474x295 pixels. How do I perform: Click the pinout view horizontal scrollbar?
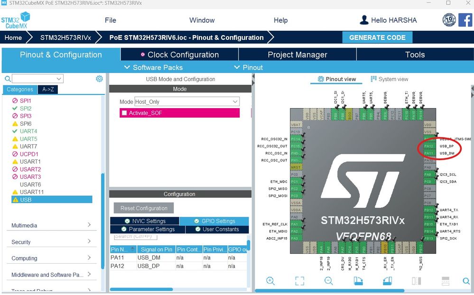329,291
